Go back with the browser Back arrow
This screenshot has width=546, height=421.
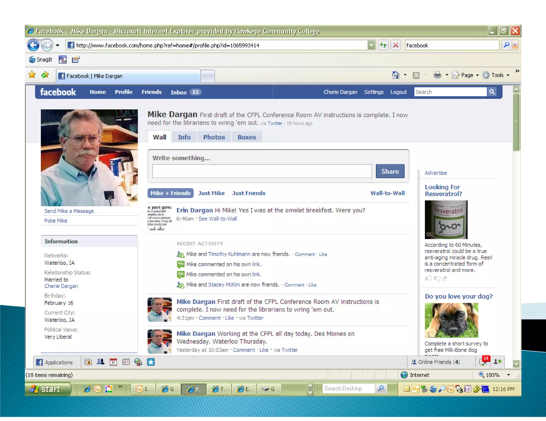pyautogui.click(x=33, y=45)
